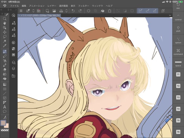Screen dimensions: 184x138
Task: Open the アニメーション menu
Action: pos(37,6)
